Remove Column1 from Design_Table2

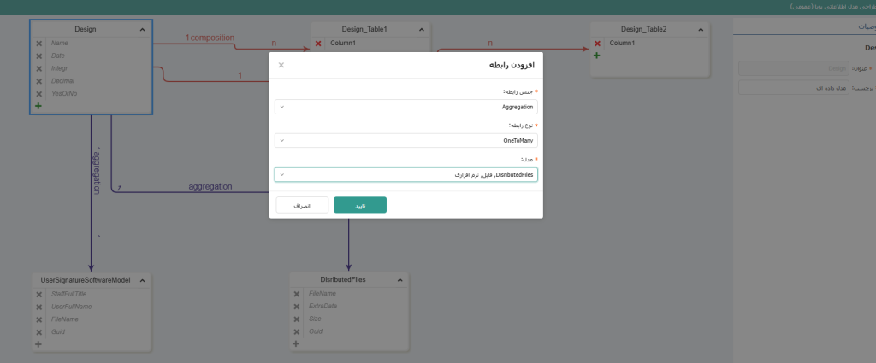coord(597,43)
